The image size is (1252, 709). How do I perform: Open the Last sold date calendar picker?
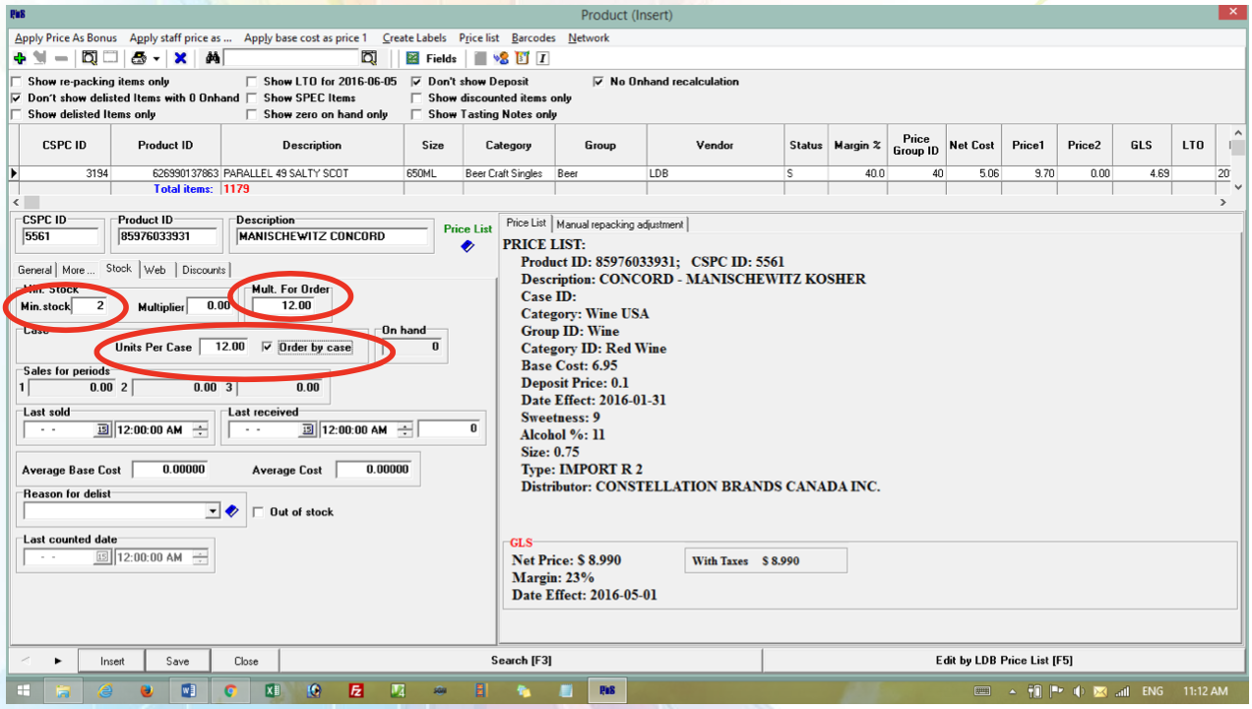pos(103,429)
